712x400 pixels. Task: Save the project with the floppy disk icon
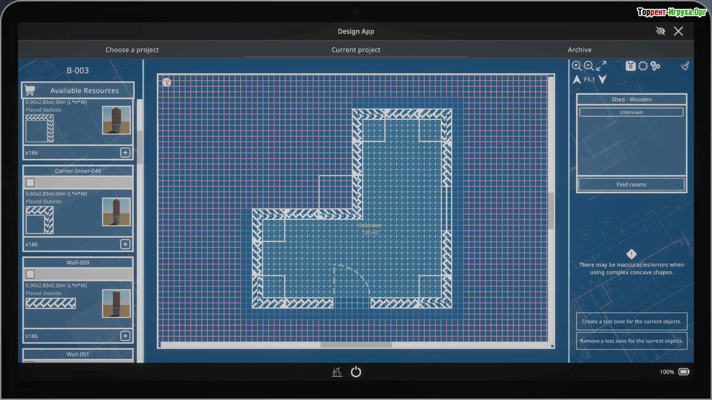[x=630, y=66]
